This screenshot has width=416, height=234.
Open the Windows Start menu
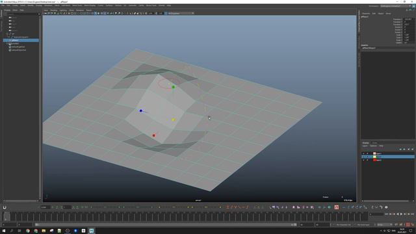(x=4, y=231)
